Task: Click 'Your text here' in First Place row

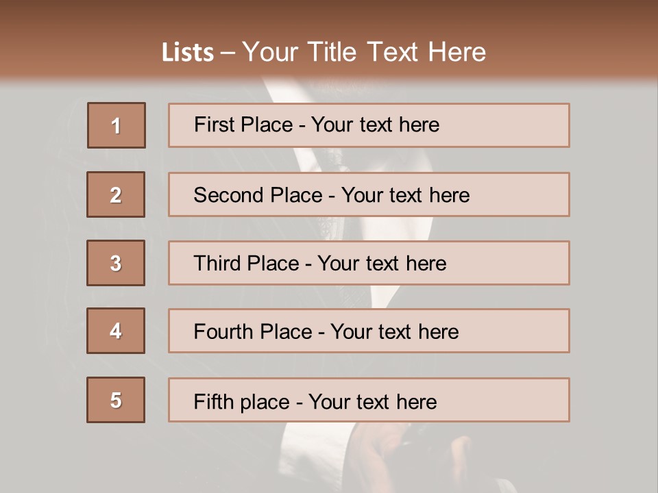Action: (375, 125)
